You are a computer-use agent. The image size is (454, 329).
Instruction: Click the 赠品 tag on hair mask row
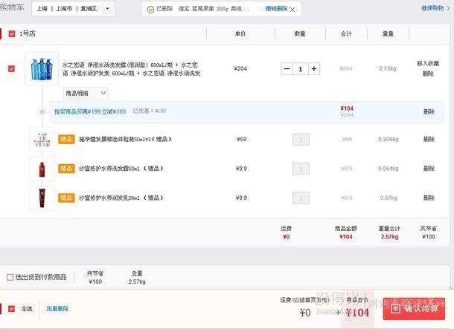[66, 139]
